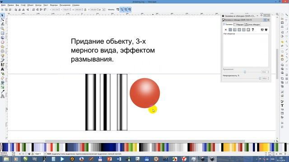This screenshot has height=162, width=289.
Task: Toggle width-height lock icon
Action: 85,9
